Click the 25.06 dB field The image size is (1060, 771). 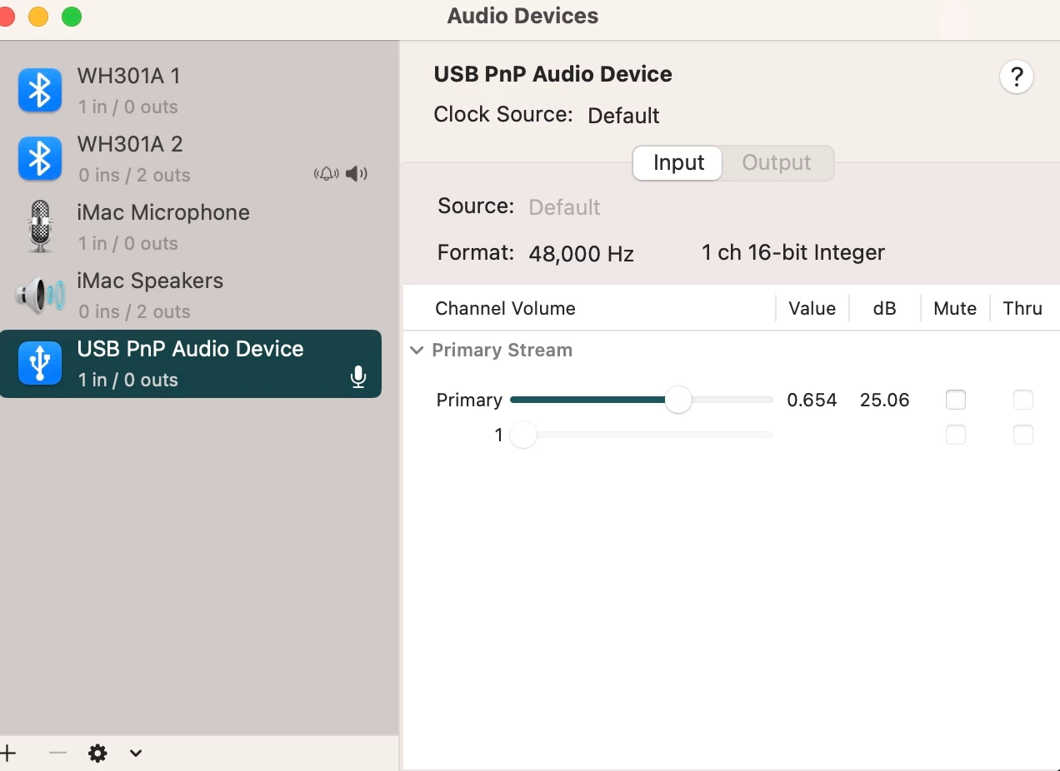(x=884, y=400)
